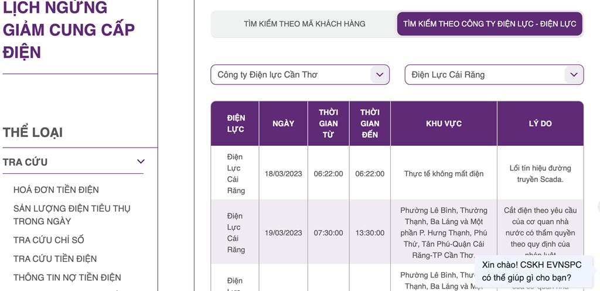The image size is (600, 291).
Task: Click the 'Lý do' column header
Action: click(540, 124)
